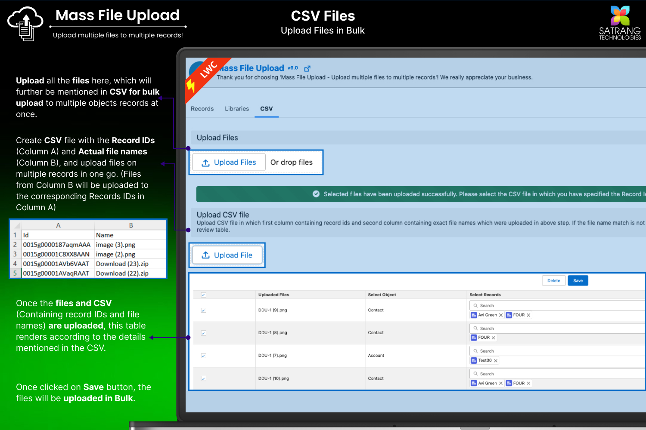
Task: Remove the Test00 record pill
Action: coord(496,361)
